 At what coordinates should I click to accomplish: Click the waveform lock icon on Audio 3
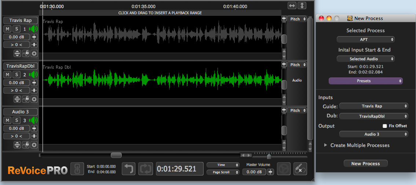[x=26, y=145]
